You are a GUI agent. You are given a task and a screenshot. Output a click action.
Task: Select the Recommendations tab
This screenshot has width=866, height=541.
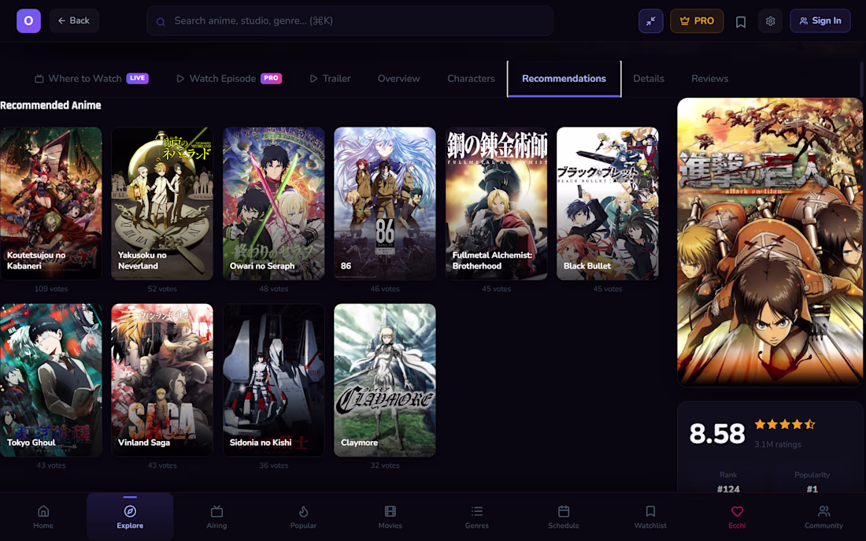point(564,79)
